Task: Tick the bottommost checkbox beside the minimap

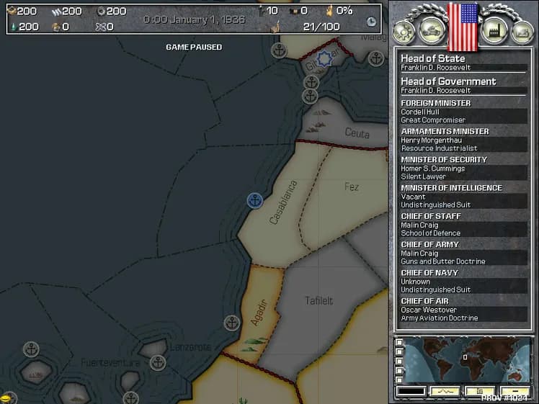Action: coord(399,380)
